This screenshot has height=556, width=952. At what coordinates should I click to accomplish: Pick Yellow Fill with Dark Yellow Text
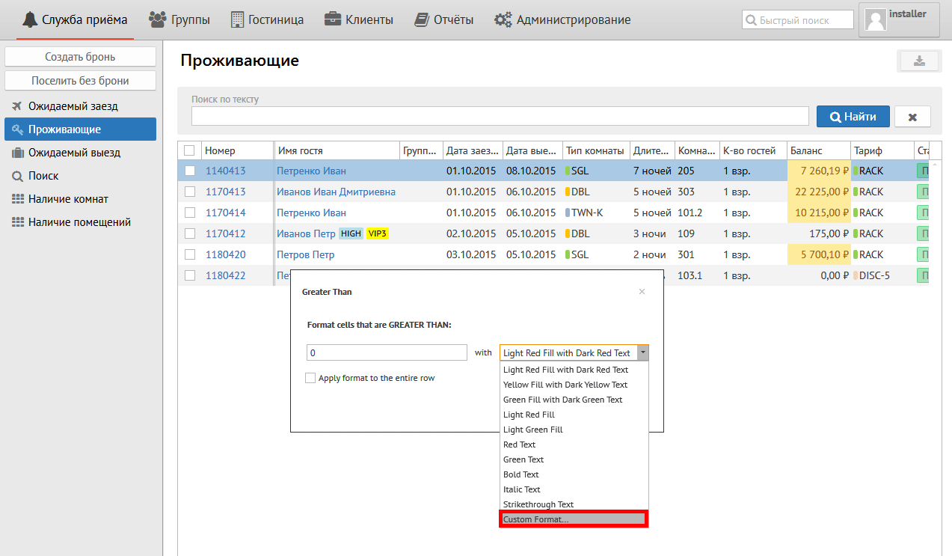[565, 385]
